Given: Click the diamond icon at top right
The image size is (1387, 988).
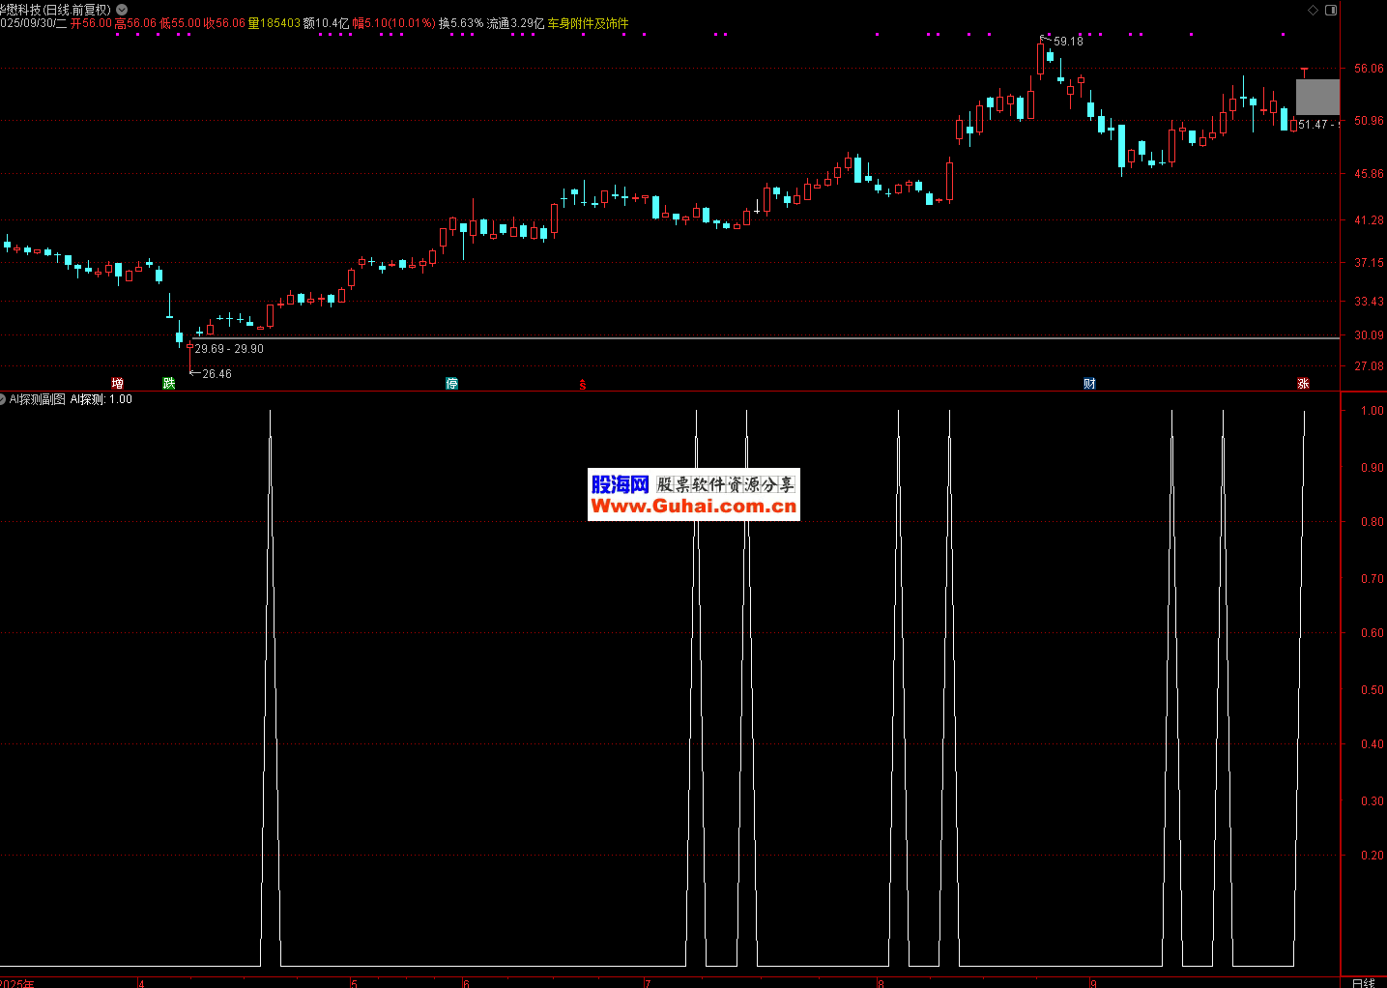Looking at the screenshot, I should (x=1313, y=10).
